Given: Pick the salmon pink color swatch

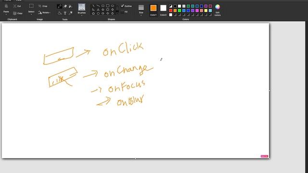Looking at the screenshot, I should pos(202,11).
